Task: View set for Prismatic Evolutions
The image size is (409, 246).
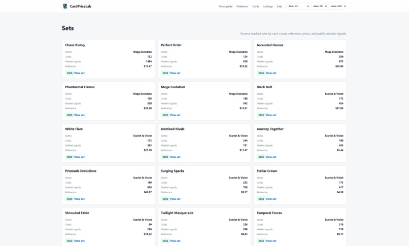Action: pyautogui.click(x=79, y=199)
